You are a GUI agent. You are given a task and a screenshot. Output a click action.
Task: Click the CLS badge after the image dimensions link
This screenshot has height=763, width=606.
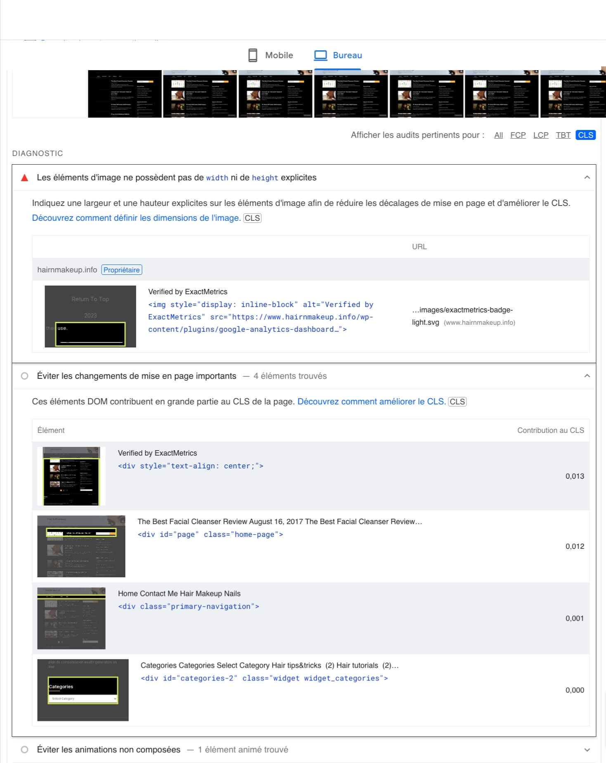pyautogui.click(x=252, y=218)
